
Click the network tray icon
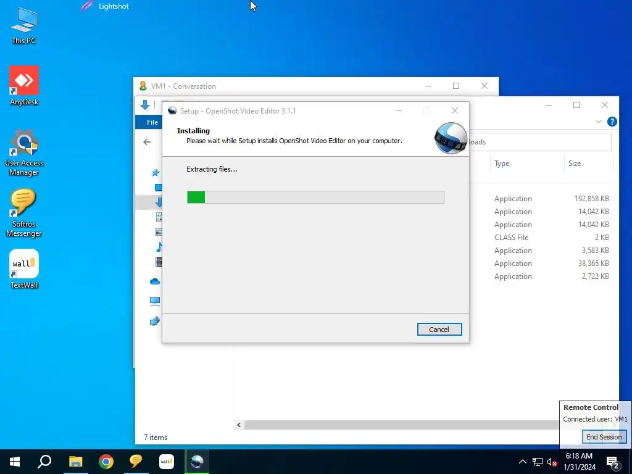538,462
